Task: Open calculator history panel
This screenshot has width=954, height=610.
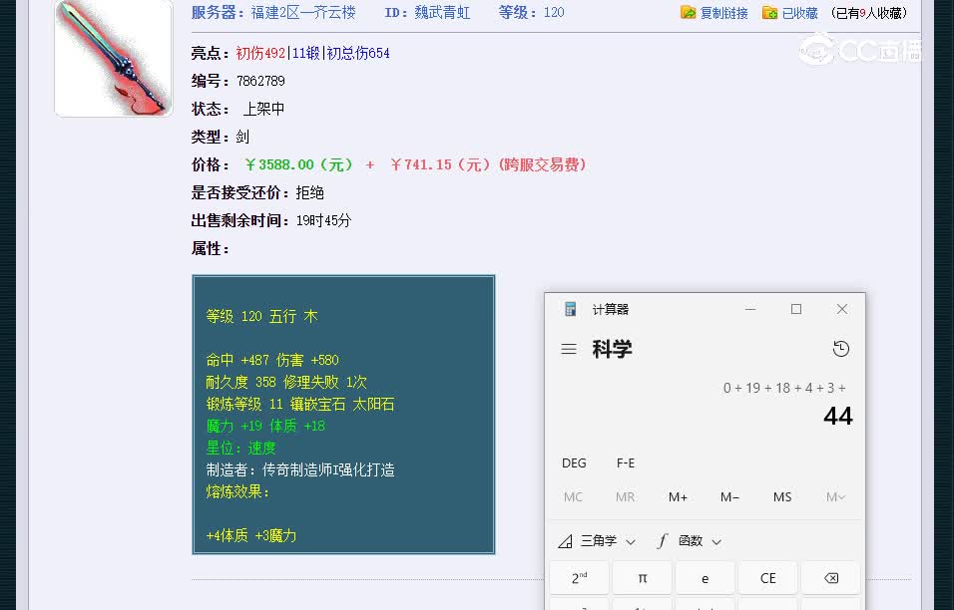Action: (x=841, y=349)
